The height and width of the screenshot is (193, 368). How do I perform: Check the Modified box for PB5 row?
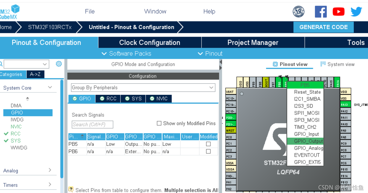208,144
